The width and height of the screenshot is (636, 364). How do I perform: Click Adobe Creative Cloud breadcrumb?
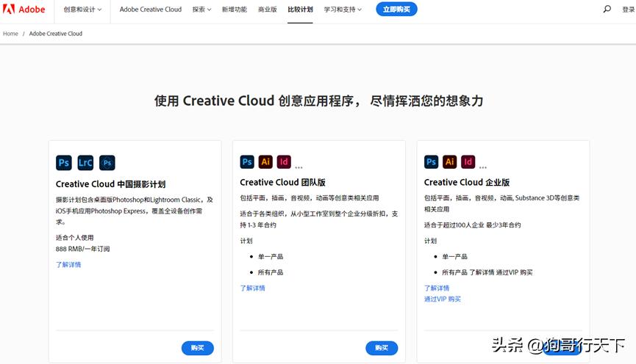(x=56, y=34)
